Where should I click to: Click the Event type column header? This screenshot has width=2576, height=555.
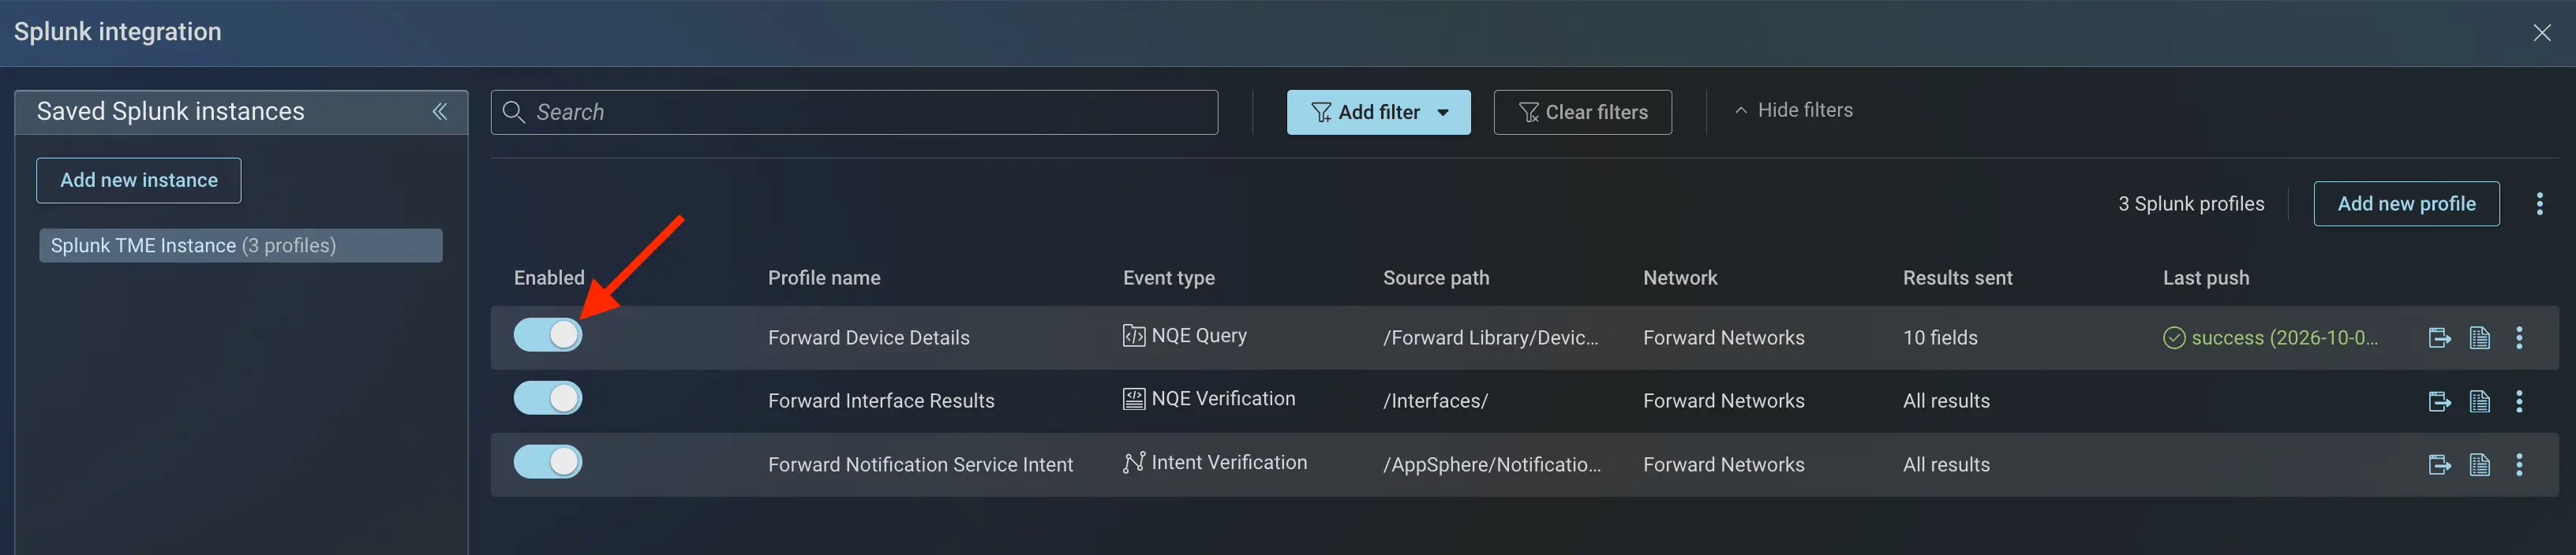1168,278
